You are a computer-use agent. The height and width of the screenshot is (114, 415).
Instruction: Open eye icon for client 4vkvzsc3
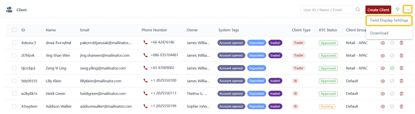click(382, 43)
